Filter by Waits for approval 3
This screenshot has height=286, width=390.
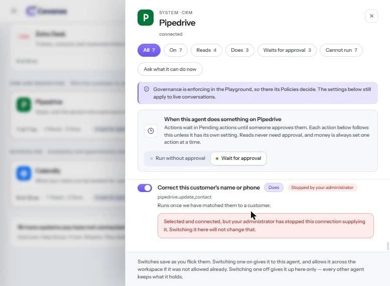pos(287,50)
